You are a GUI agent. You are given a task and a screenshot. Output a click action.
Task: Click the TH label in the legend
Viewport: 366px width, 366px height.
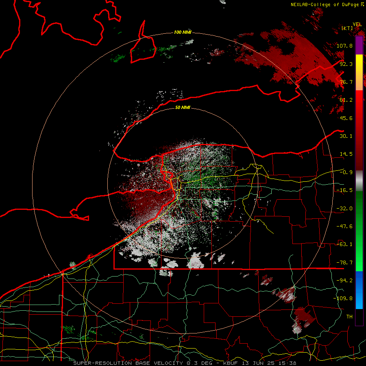pyautogui.click(x=349, y=317)
